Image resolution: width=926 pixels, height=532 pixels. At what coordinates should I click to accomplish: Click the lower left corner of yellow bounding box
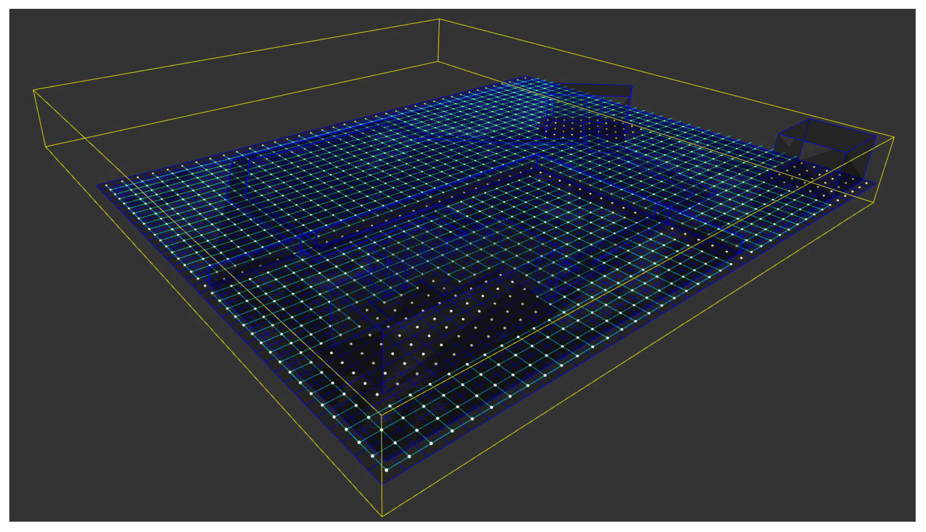tap(46, 147)
